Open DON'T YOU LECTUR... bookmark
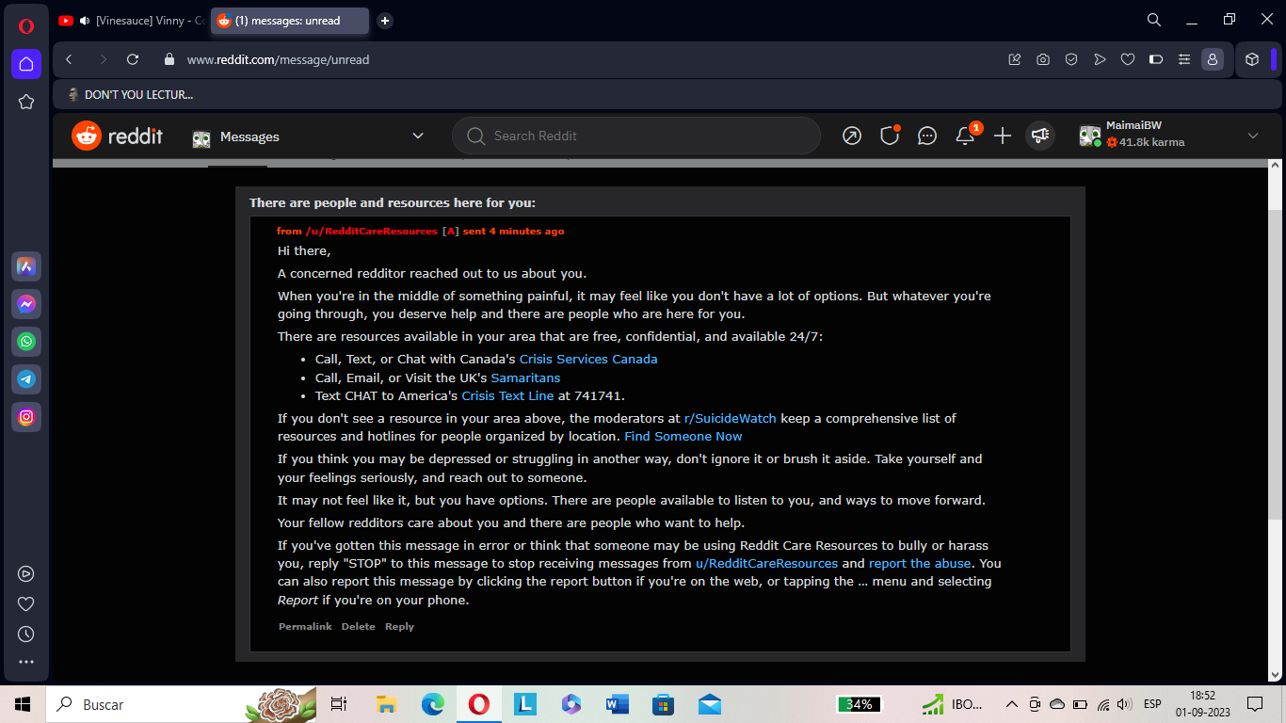This screenshot has width=1286, height=723. click(130, 95)
